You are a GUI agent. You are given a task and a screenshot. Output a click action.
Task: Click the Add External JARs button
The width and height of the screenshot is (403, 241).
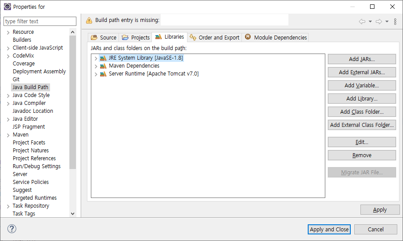[362, 72]
